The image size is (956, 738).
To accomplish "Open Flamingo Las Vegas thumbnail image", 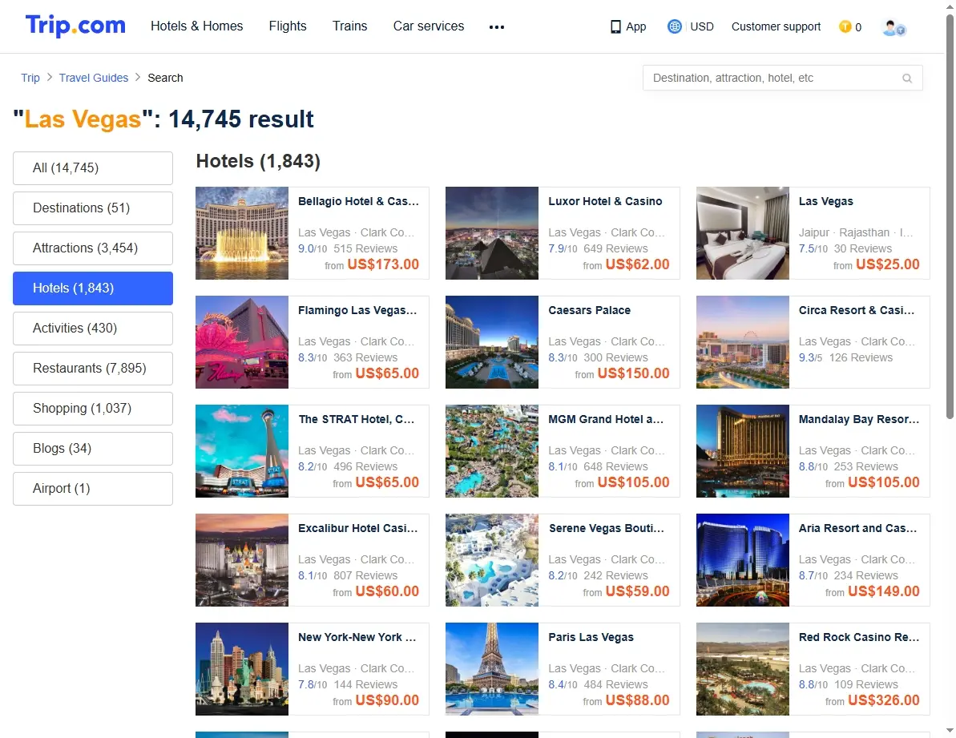I will (242, 342).
